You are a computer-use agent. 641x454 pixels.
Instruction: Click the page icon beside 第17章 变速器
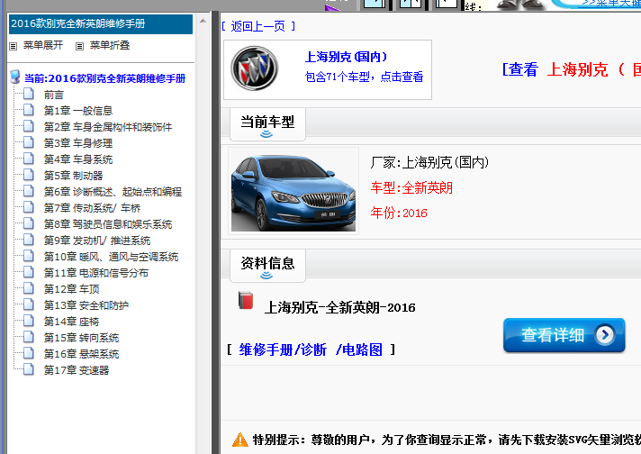(29, 369)
